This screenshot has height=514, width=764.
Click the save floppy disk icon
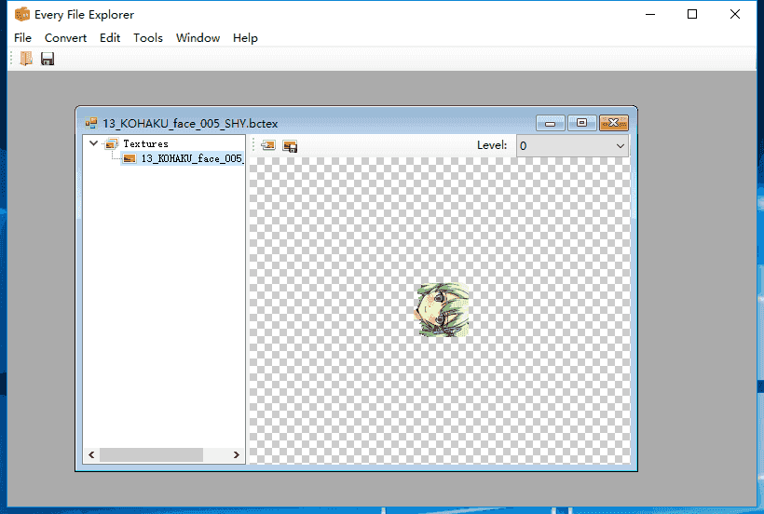(48, 59)
